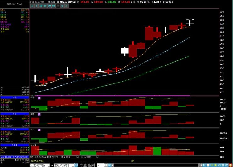
Task: Click the SMA10 indicator row
Action: pyautogui.click(x=14, y=13)
